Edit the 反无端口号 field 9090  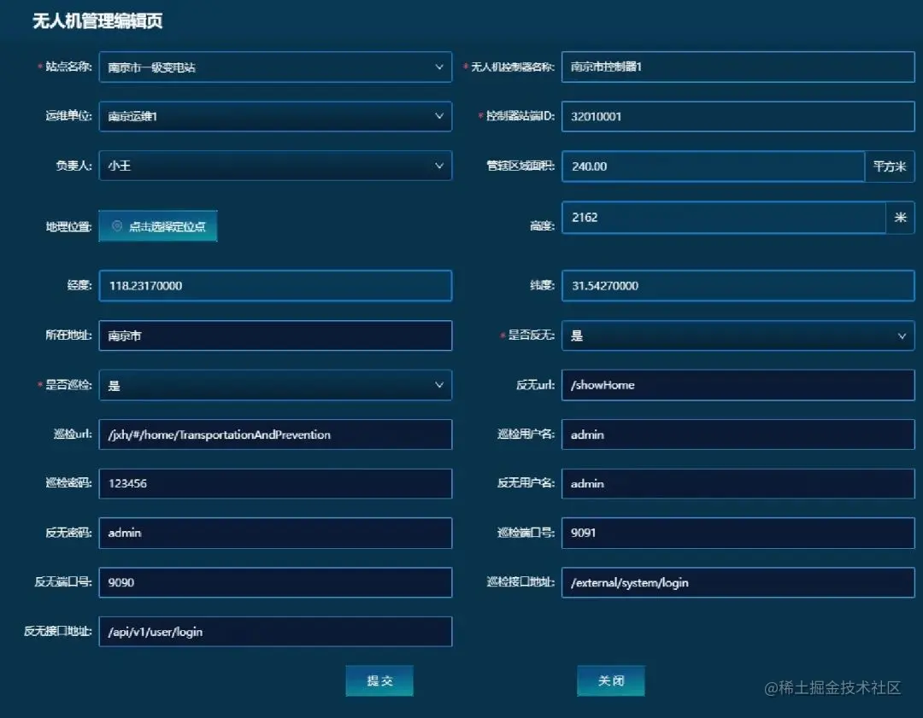coord(275,582)
